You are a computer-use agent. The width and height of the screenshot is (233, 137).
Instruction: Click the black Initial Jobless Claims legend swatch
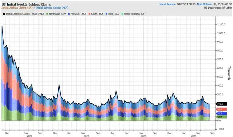4,14
